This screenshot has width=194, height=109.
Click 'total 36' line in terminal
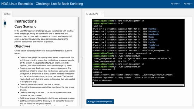(x=97, y=26)
